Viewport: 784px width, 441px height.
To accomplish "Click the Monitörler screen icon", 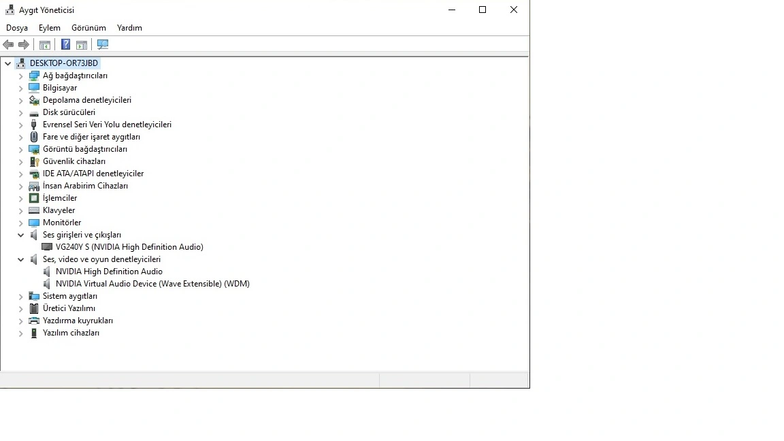I will click(x=34, y=223).
